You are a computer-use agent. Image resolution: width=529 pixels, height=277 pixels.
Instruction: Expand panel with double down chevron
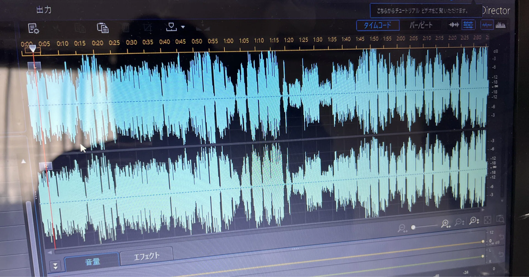(x=55, y=266)
